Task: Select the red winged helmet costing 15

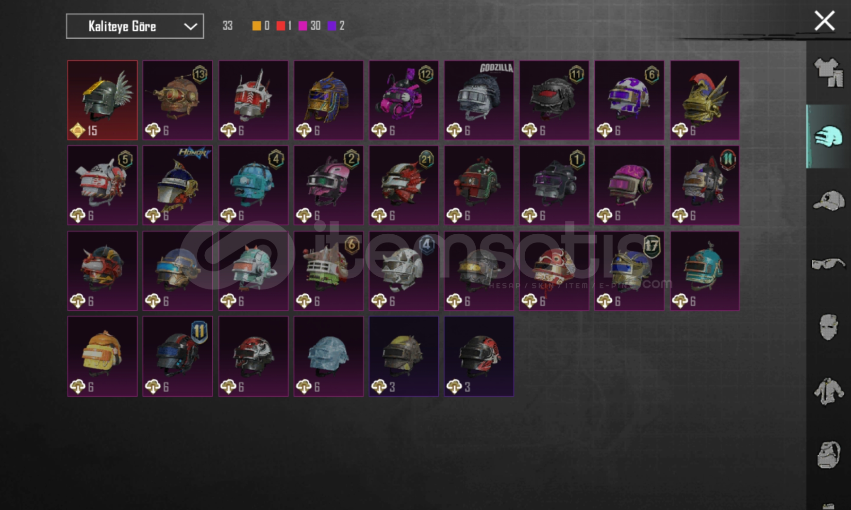Action: point(103,100)
